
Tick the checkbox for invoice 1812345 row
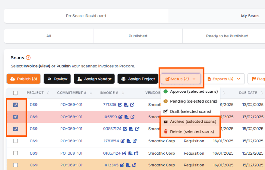[15, 165]
